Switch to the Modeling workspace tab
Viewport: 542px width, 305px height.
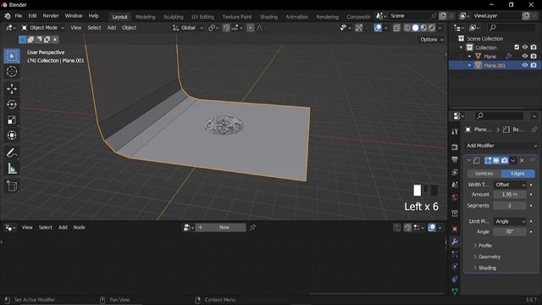tap(145, 17)
